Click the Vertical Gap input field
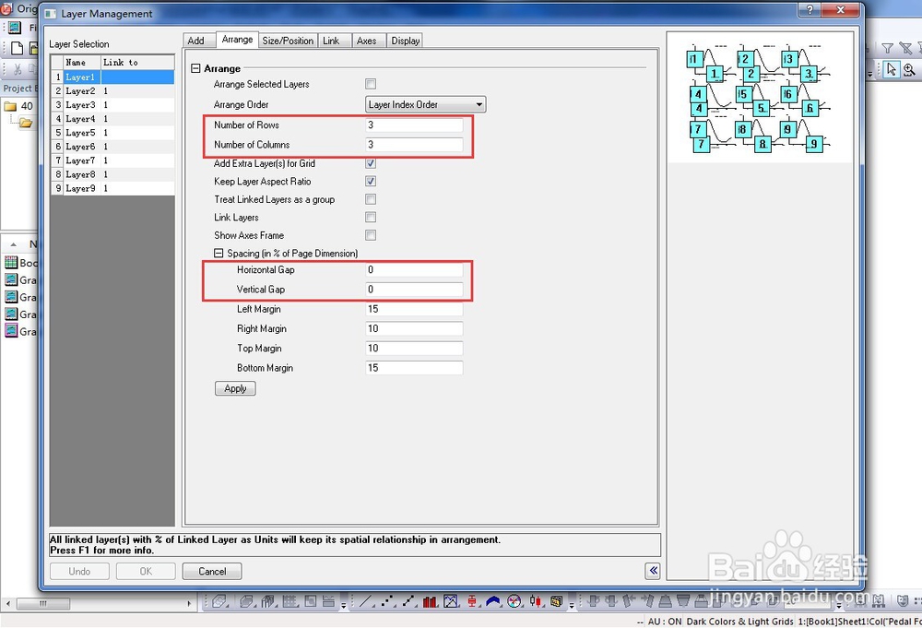This screenshot has height=628, width=922. tap(414, 290)
